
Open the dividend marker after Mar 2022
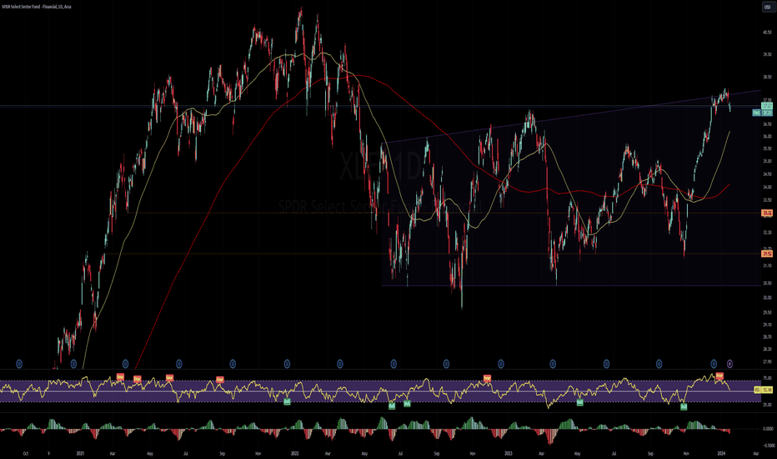tap(340, 364)
